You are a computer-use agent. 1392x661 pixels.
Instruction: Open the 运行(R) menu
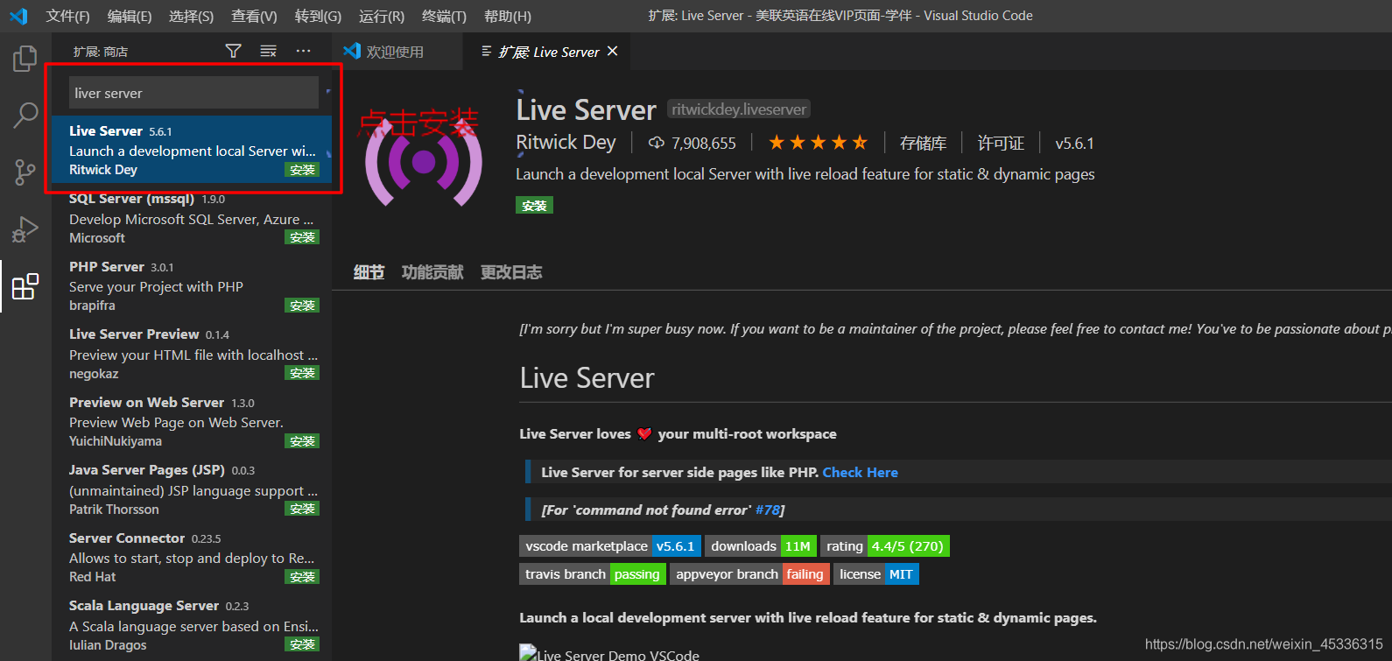pyautogui.click(x=382, y=16)
